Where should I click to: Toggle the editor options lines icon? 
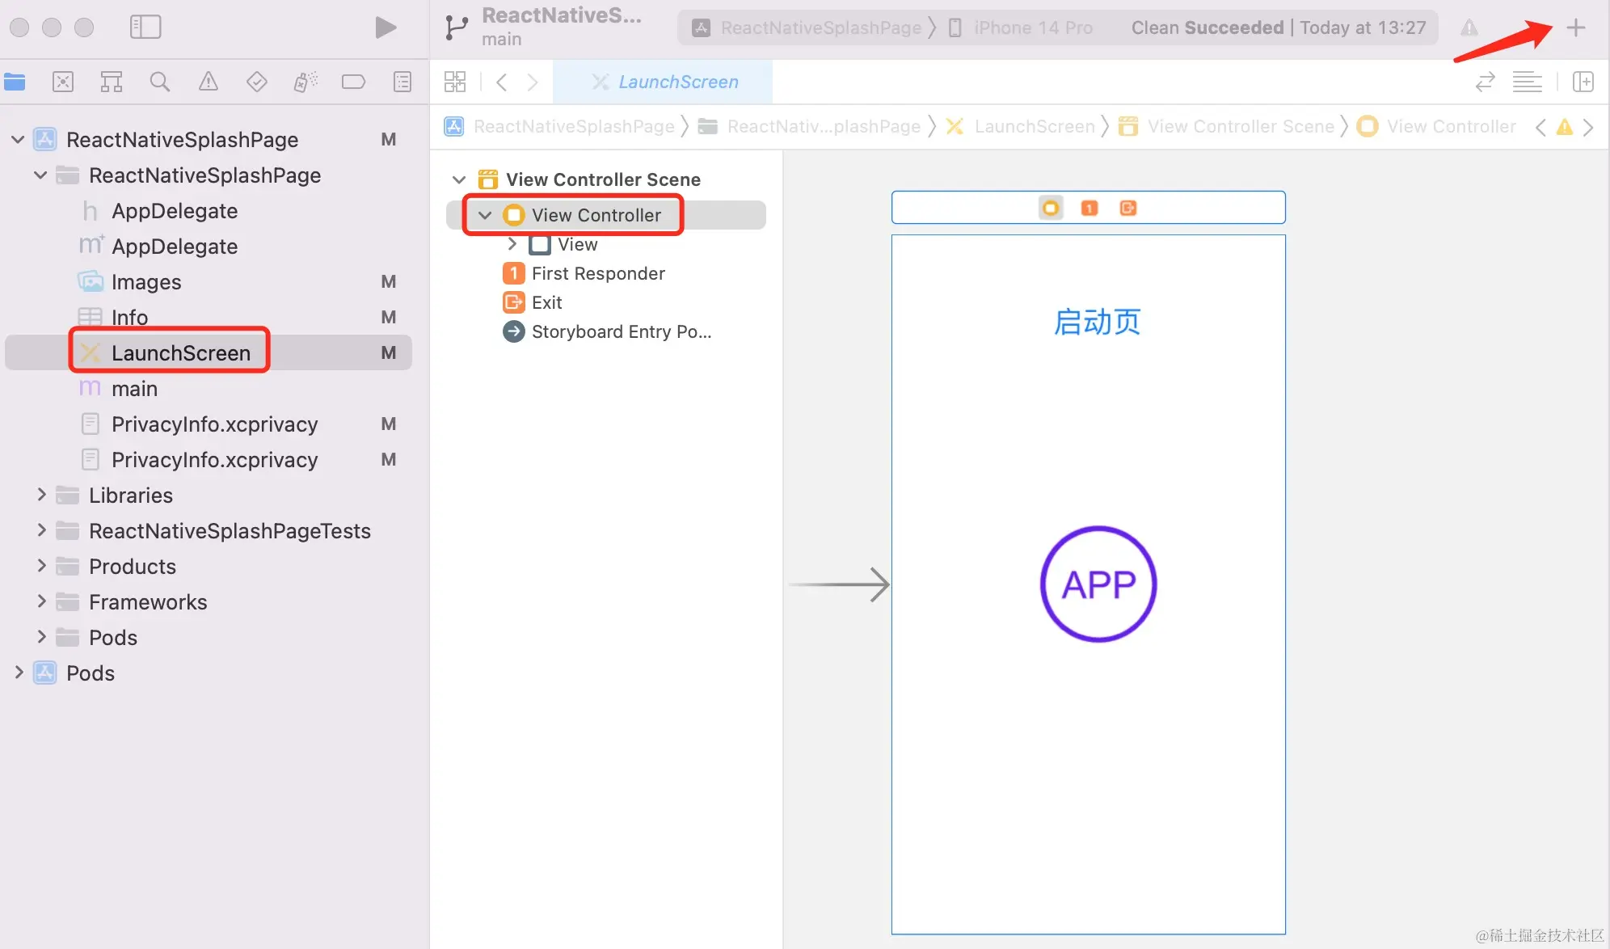1527,82
